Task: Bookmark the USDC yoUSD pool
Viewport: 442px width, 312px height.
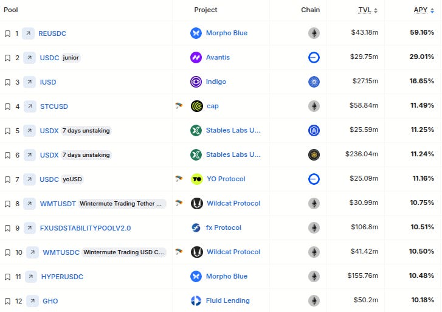Action: pos(8,179)
